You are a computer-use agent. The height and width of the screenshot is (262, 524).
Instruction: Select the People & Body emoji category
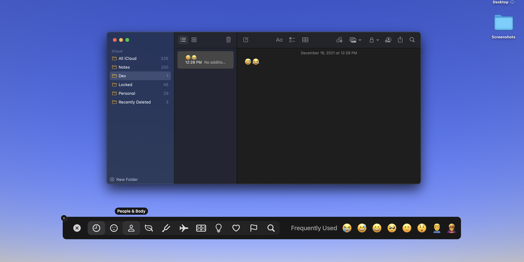tap(131, 228)
